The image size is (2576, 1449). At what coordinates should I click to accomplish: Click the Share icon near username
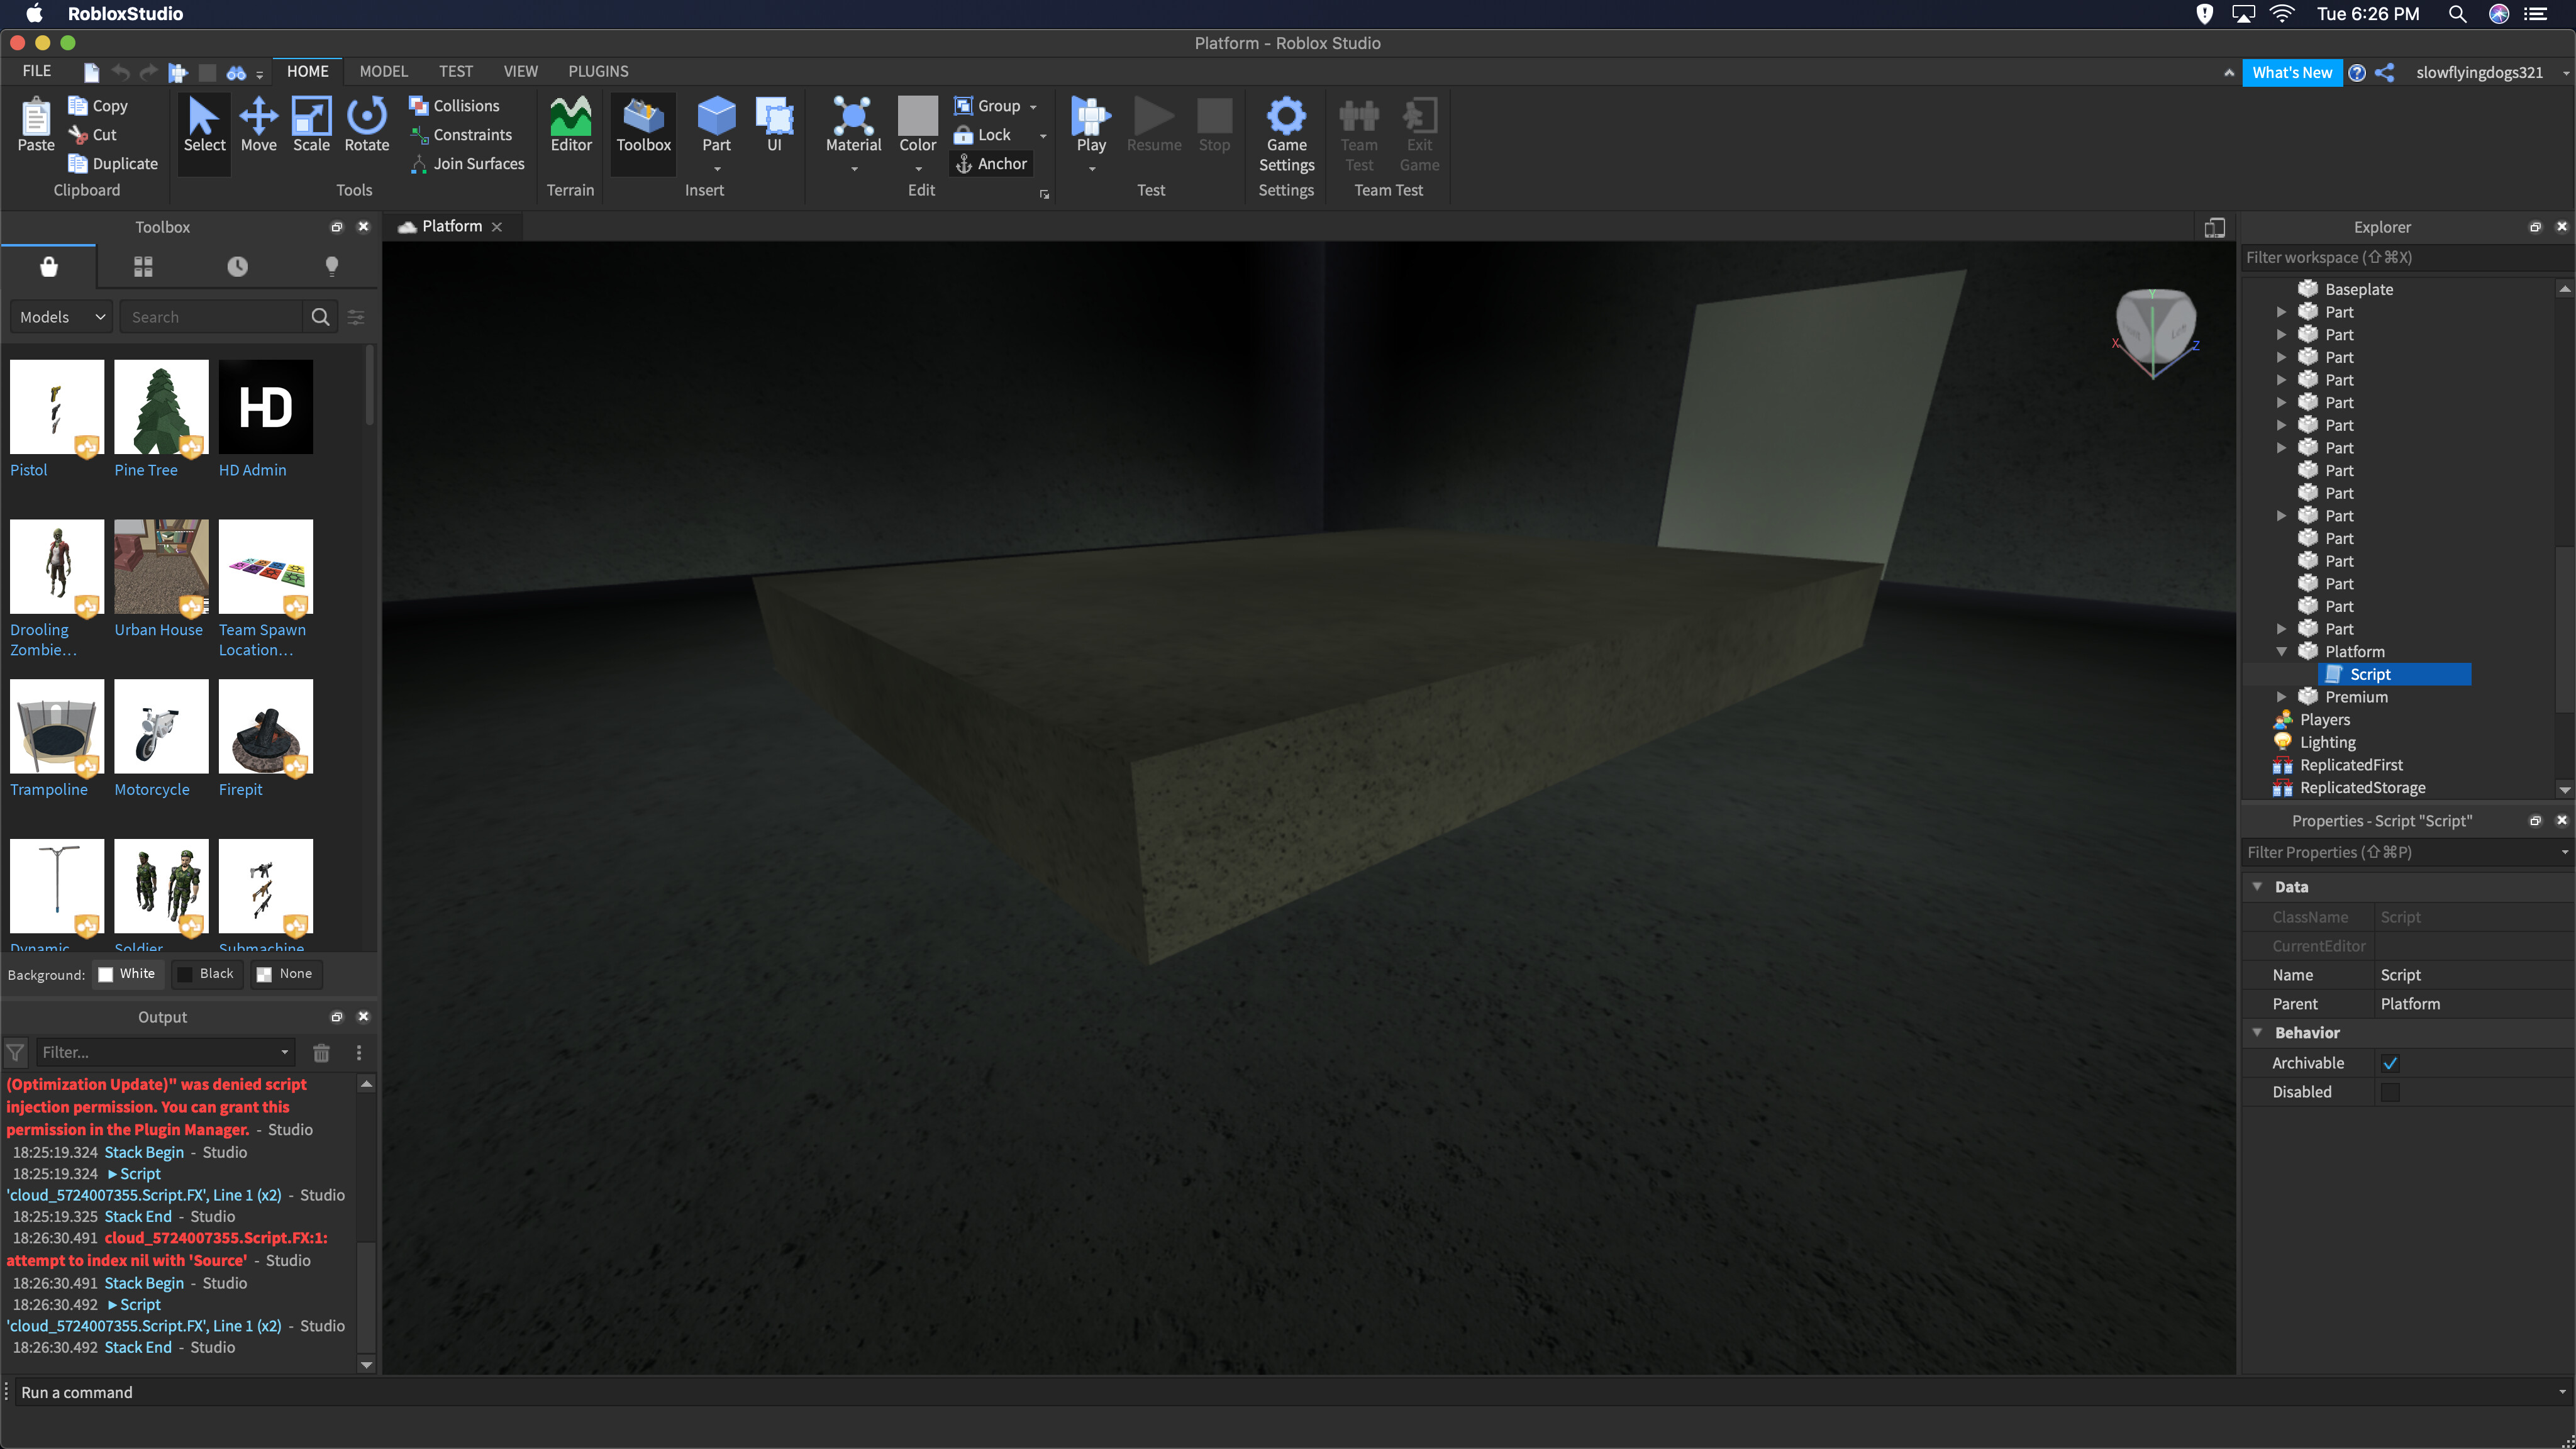point(2385,72)
